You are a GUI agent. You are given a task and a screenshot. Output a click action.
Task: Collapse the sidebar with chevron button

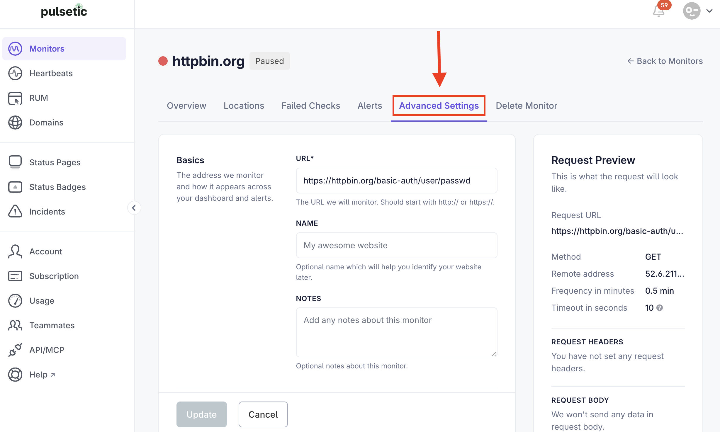click(x=134, y=208)
